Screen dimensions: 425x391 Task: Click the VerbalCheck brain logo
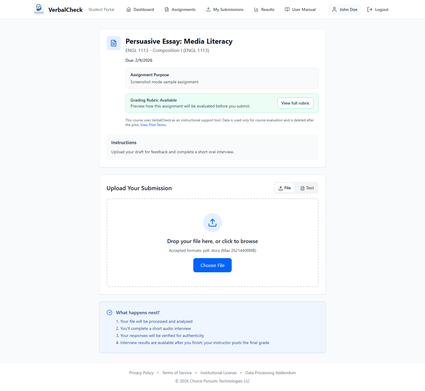39,9
